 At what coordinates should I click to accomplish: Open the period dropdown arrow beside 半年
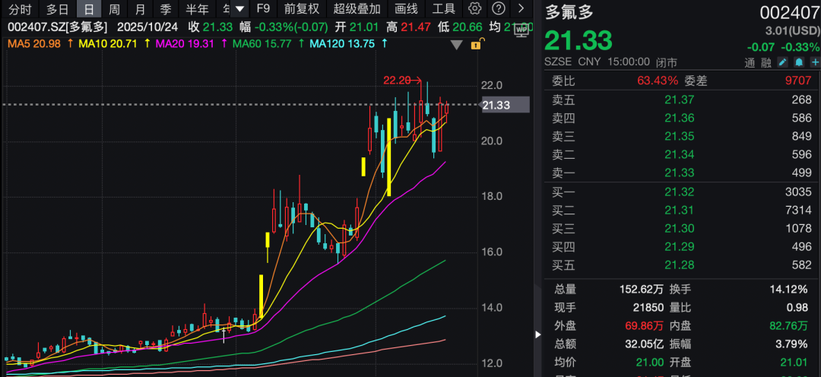pos(239,9)
